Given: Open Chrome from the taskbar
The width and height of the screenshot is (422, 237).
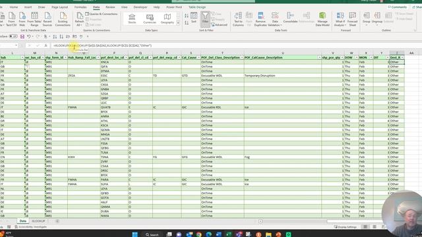Looking at the screenshot, I should pyautogui.click(x=199, y=234).
